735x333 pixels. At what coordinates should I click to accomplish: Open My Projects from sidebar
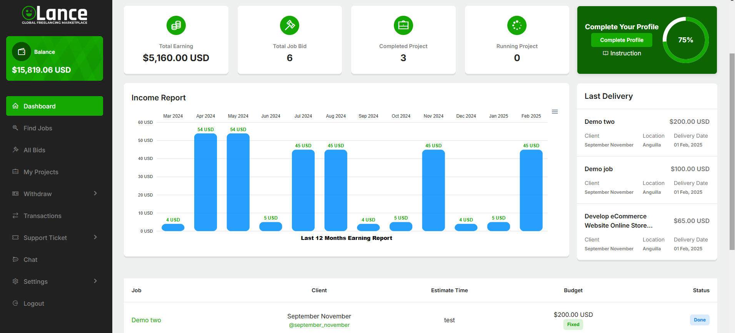[x=41, y=172]
